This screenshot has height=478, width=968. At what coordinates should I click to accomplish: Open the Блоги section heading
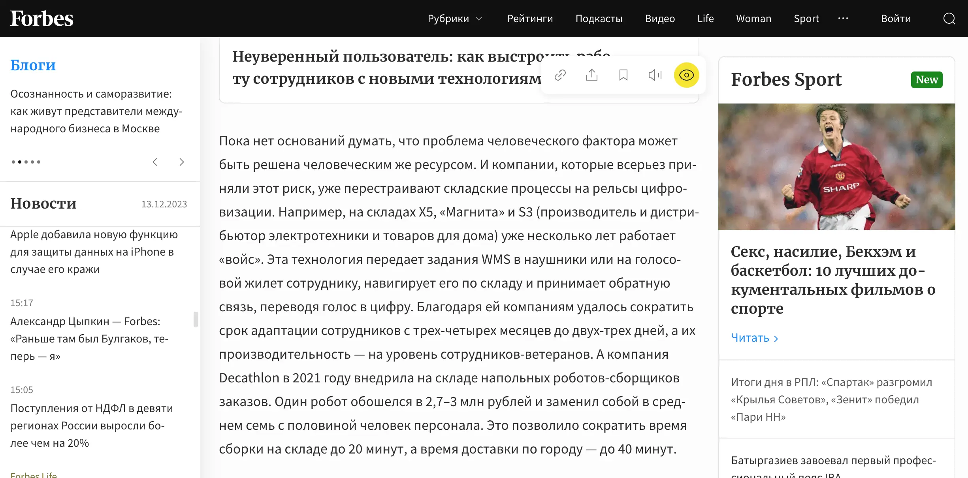tap(33, 65)
